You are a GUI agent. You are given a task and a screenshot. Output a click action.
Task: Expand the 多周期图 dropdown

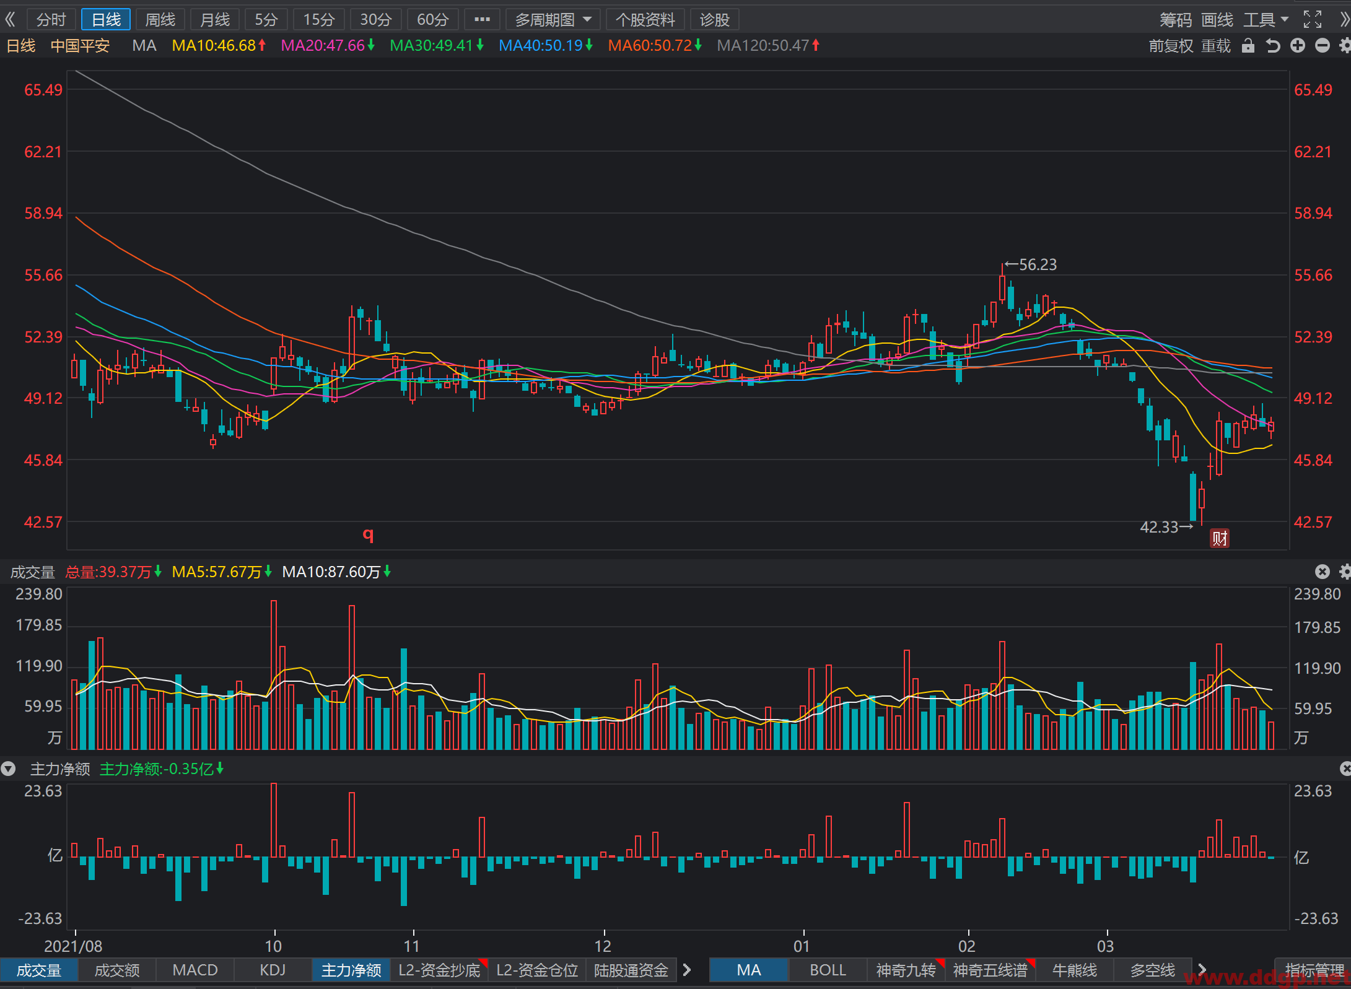[x=553, y=20]
